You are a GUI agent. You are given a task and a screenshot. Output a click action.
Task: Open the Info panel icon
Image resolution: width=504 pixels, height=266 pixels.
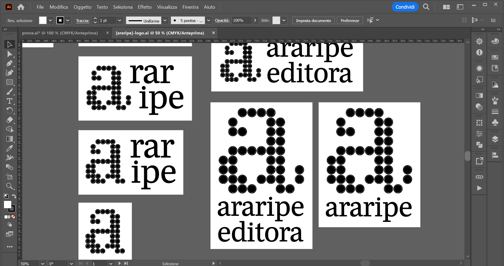coord(479,53)
